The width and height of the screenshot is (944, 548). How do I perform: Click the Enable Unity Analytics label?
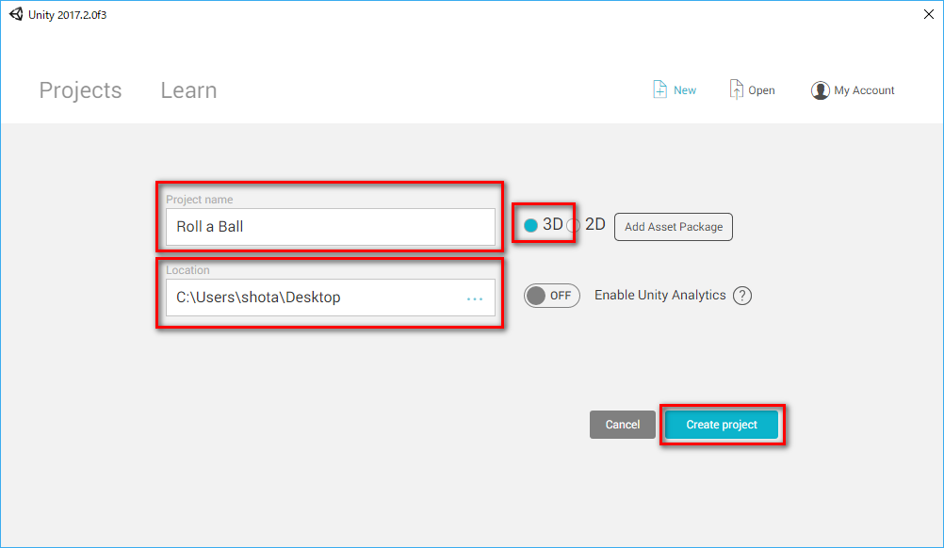point(659,295)
